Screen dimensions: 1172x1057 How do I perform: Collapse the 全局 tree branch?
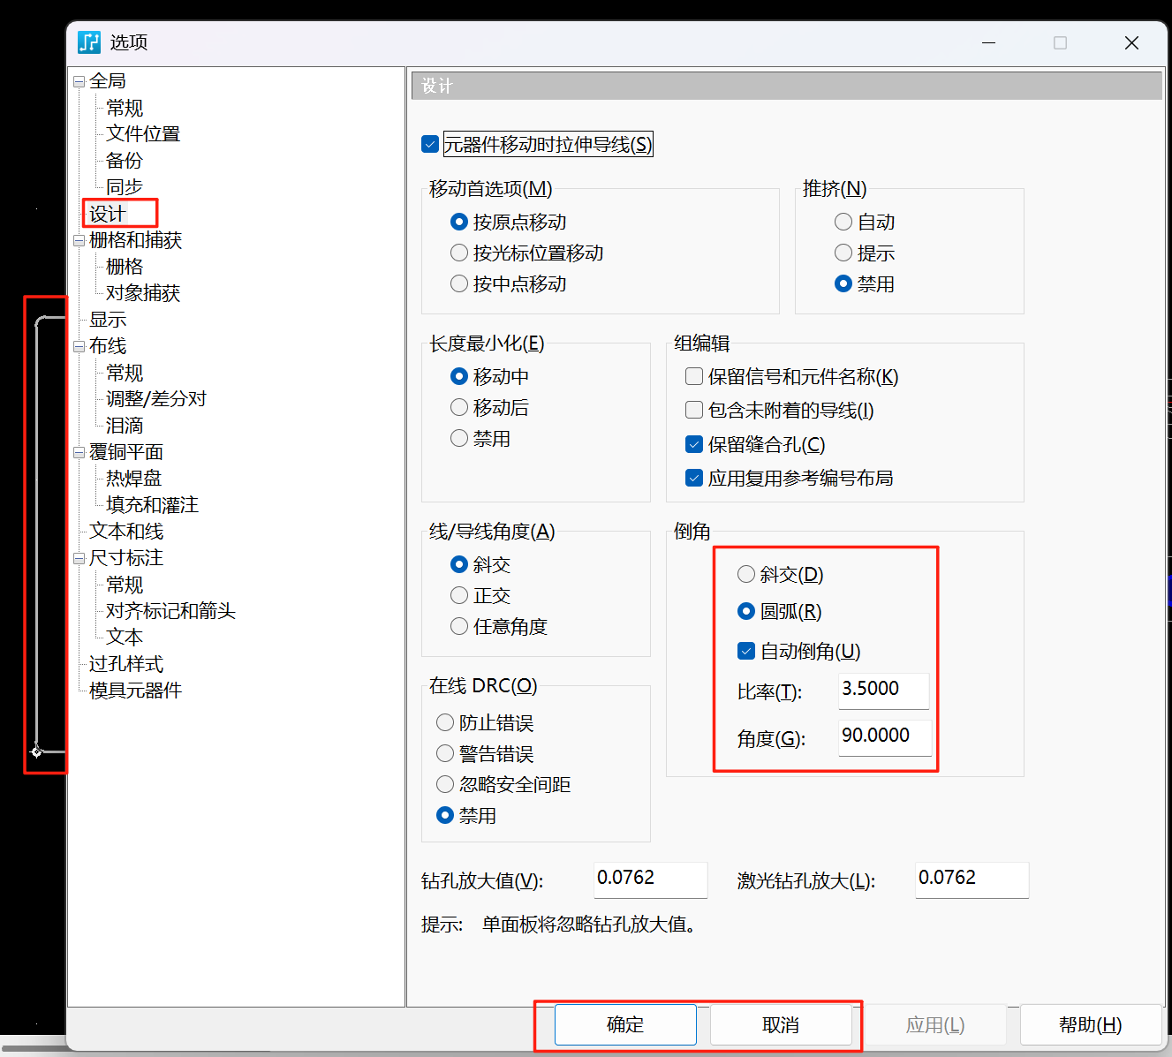(x=80, y=80)
